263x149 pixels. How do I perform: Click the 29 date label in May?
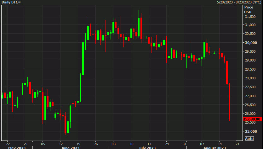pyautogui.click(x=25, y=144)
